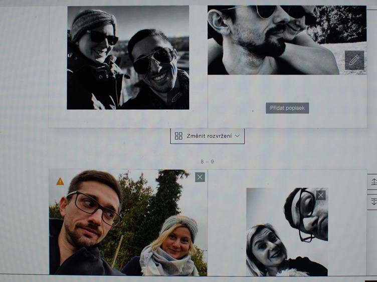Remove color selfie photo with X icon
Screen dimensions: 377x282
click(200, 177)
